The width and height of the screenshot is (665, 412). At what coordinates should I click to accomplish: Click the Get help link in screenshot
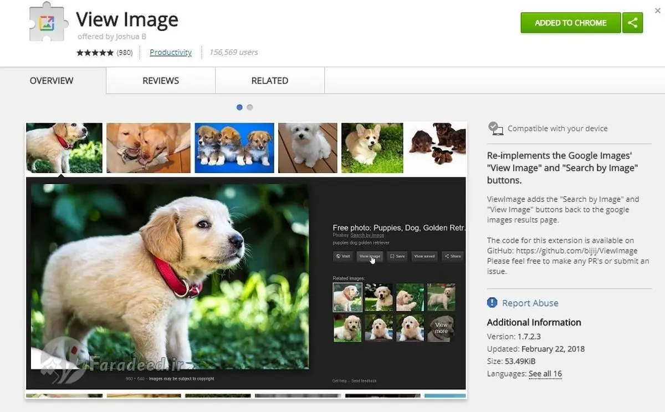pyautogui.click(x=340, y=381)
